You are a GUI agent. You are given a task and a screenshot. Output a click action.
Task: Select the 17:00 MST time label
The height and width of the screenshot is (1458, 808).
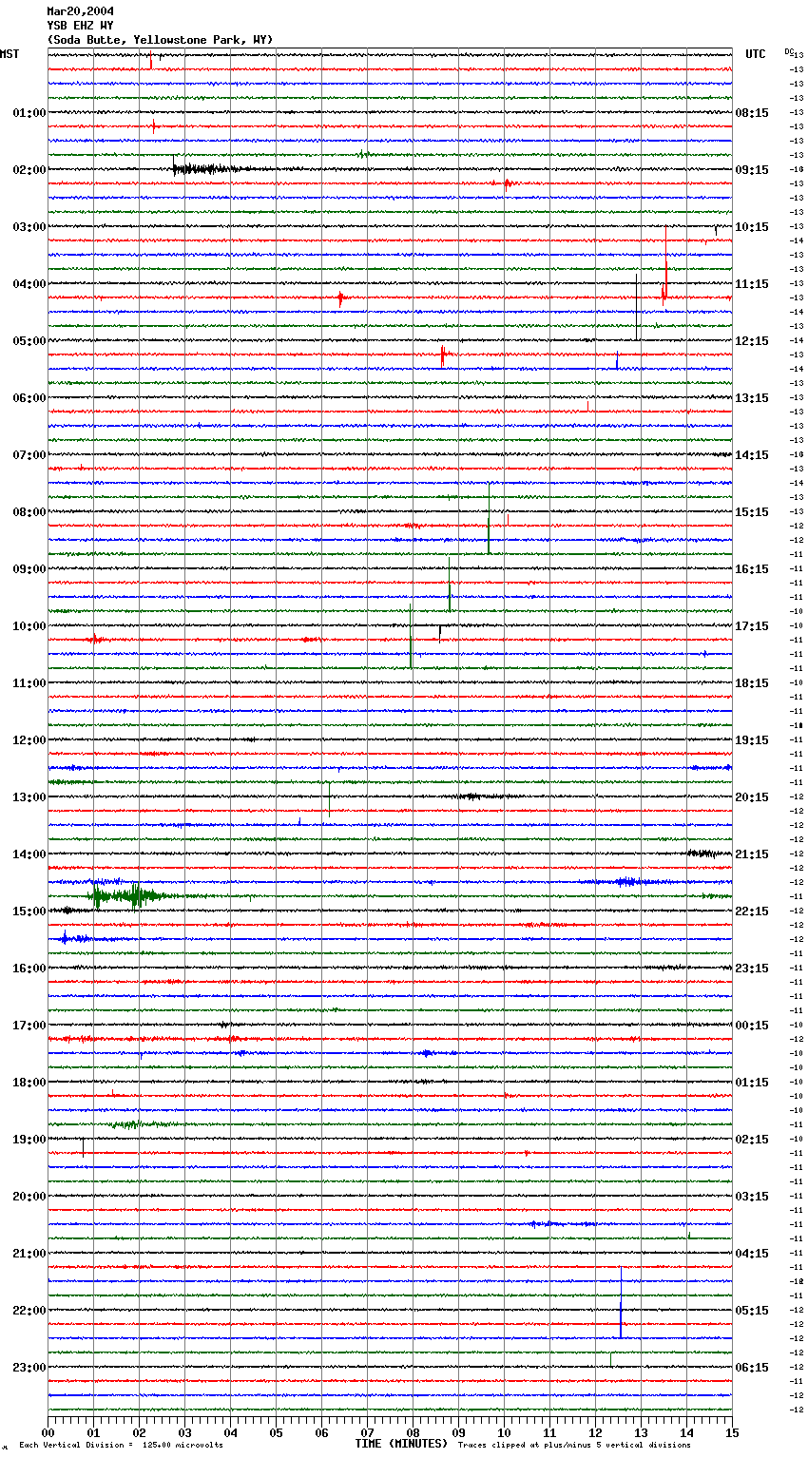[x=29, y=1026]
